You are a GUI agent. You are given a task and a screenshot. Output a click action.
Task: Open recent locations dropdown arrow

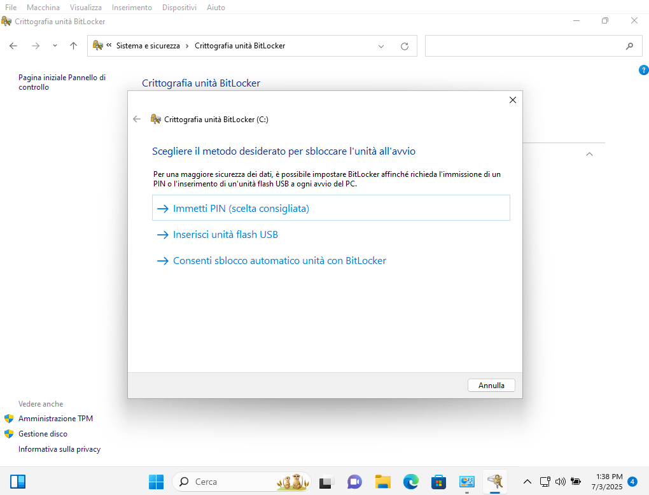[x=55, y=46]
